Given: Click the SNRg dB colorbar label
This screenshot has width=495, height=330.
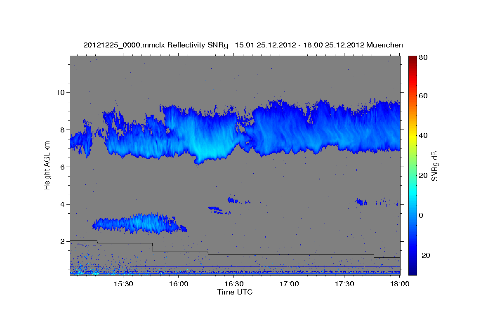Looking at the screenshot, I should coord(434,166).
